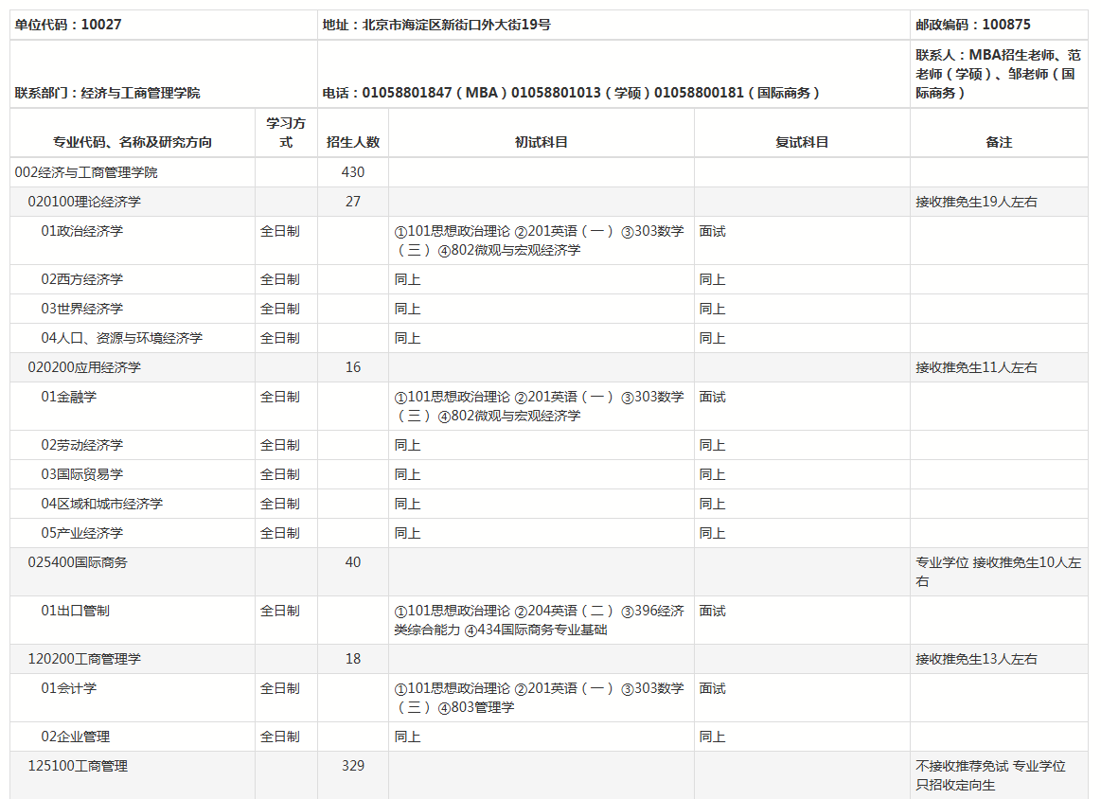Screen dimensions: 1101x799
Task: Select the 03国际贸易学 direction
Action: [82, 474]
